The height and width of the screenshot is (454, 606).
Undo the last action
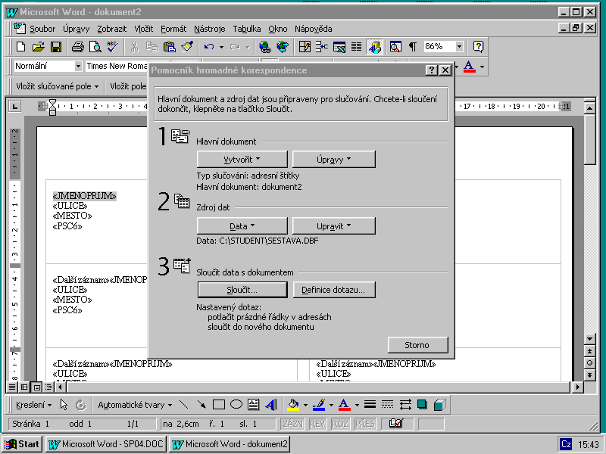point(209,47)
